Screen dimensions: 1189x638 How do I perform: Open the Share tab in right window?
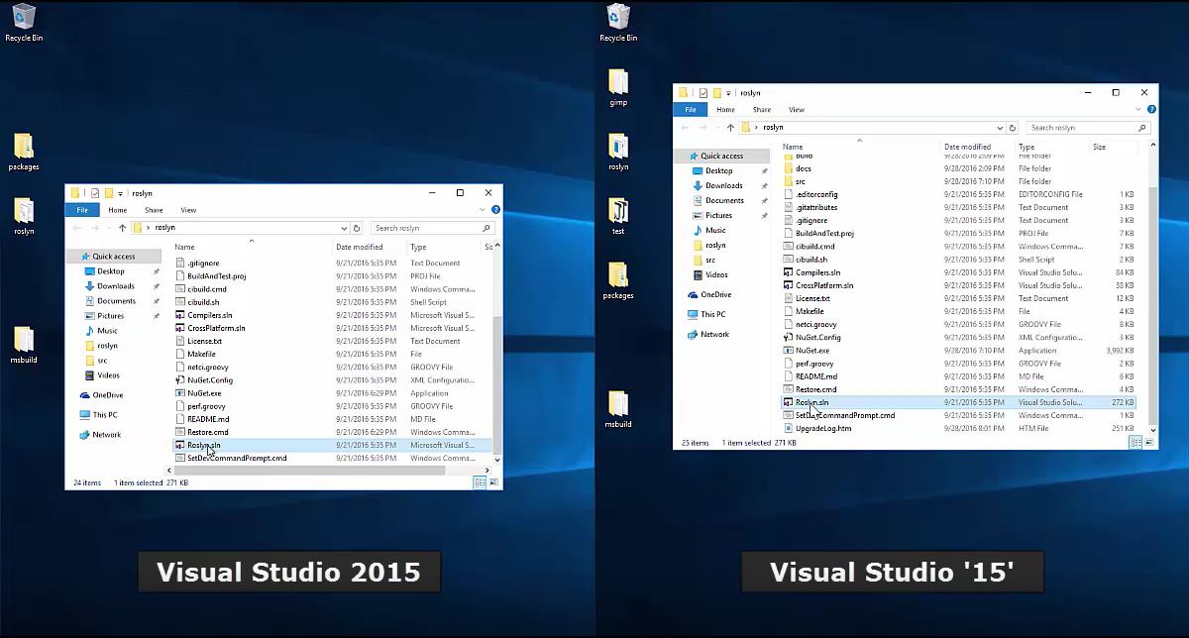[x=761, y=110]
